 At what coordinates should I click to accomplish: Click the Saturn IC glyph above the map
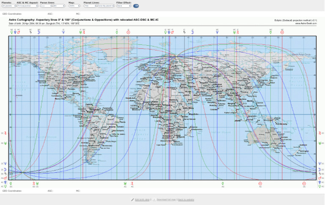click(184, 32)
